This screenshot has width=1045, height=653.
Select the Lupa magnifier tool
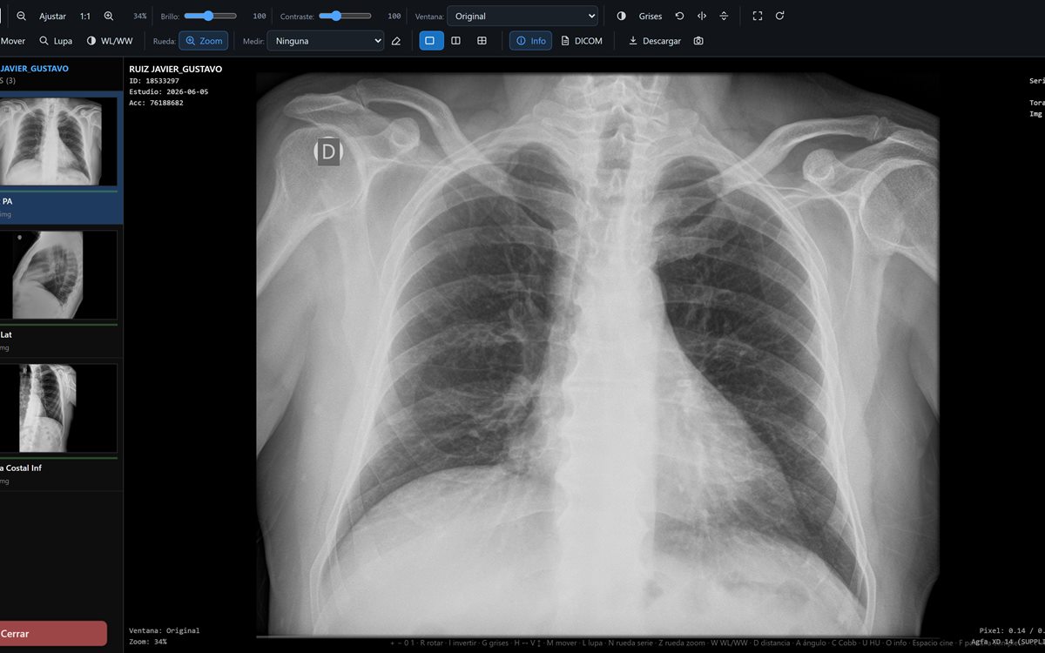56,41
